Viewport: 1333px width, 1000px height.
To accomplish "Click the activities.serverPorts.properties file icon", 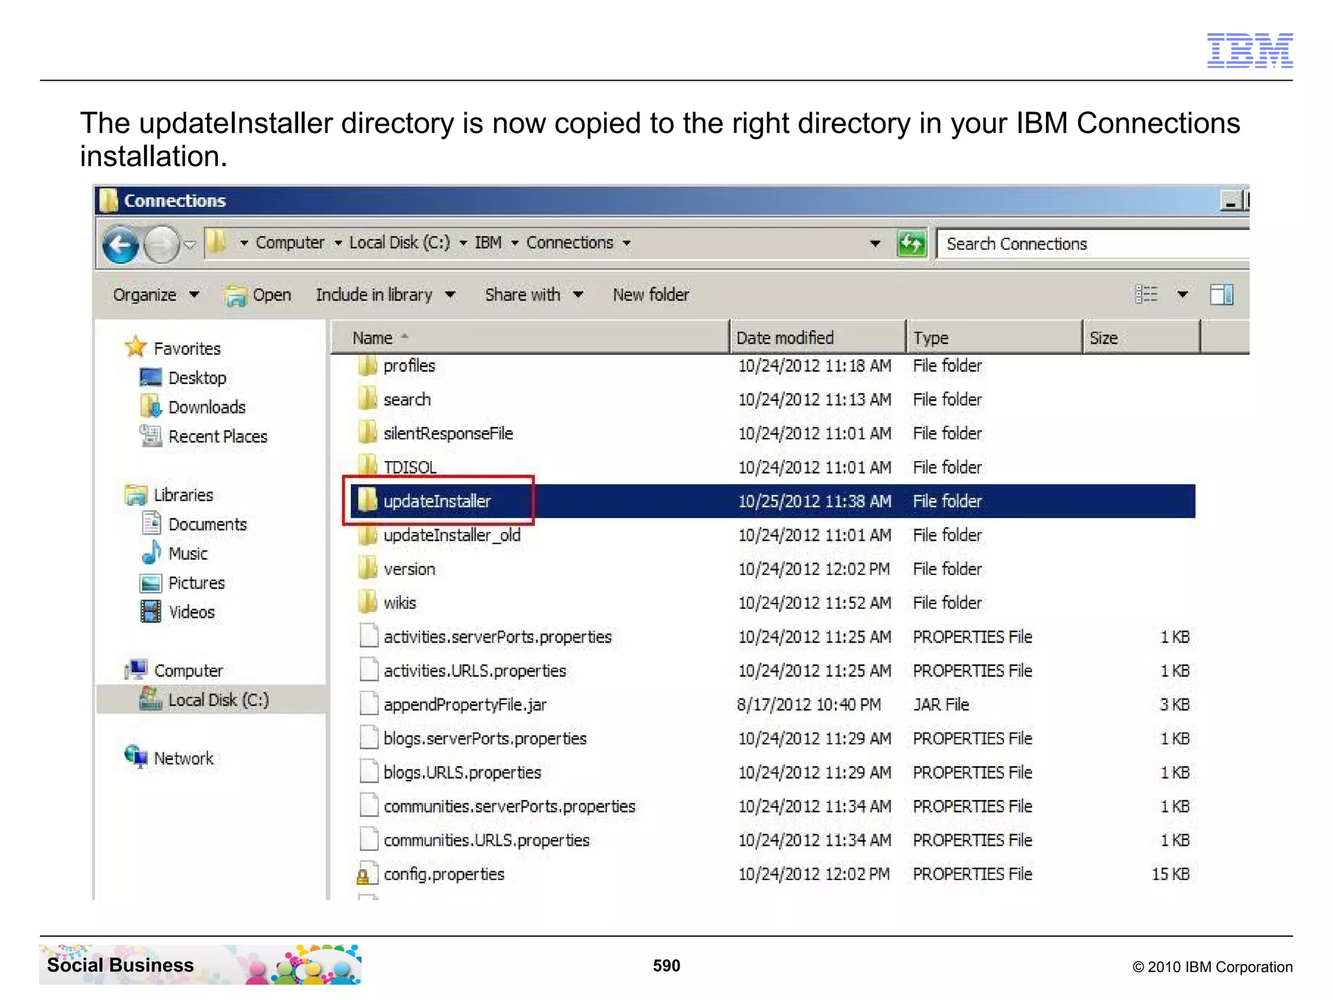I will click(x=369, y=636).
